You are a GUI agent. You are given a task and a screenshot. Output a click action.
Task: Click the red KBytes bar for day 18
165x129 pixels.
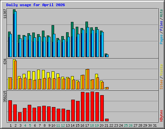(92, 106)
